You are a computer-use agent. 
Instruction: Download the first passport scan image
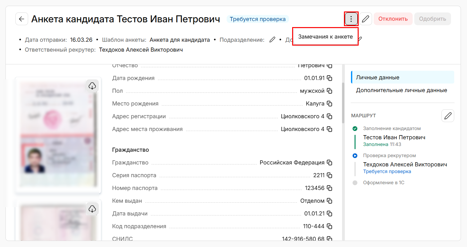coord(92,86)
